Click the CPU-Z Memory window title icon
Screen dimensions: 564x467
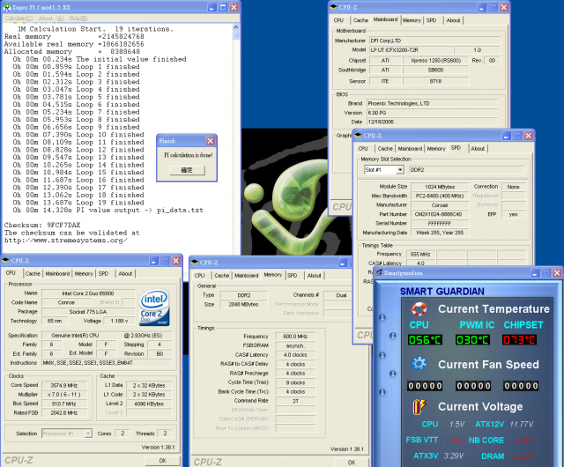[195, 262]
